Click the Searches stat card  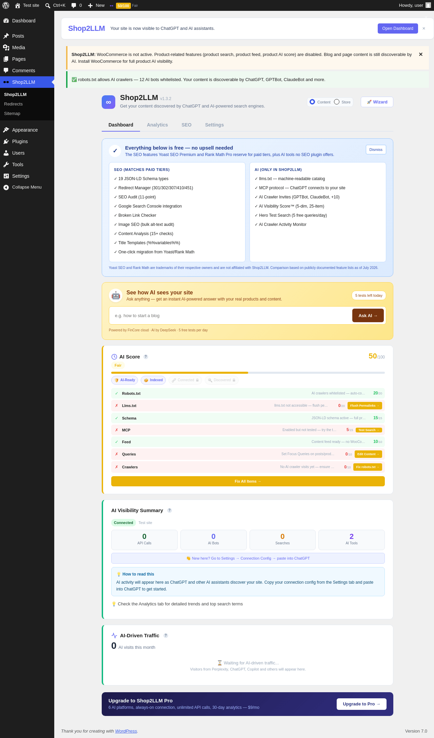point(282,540)
